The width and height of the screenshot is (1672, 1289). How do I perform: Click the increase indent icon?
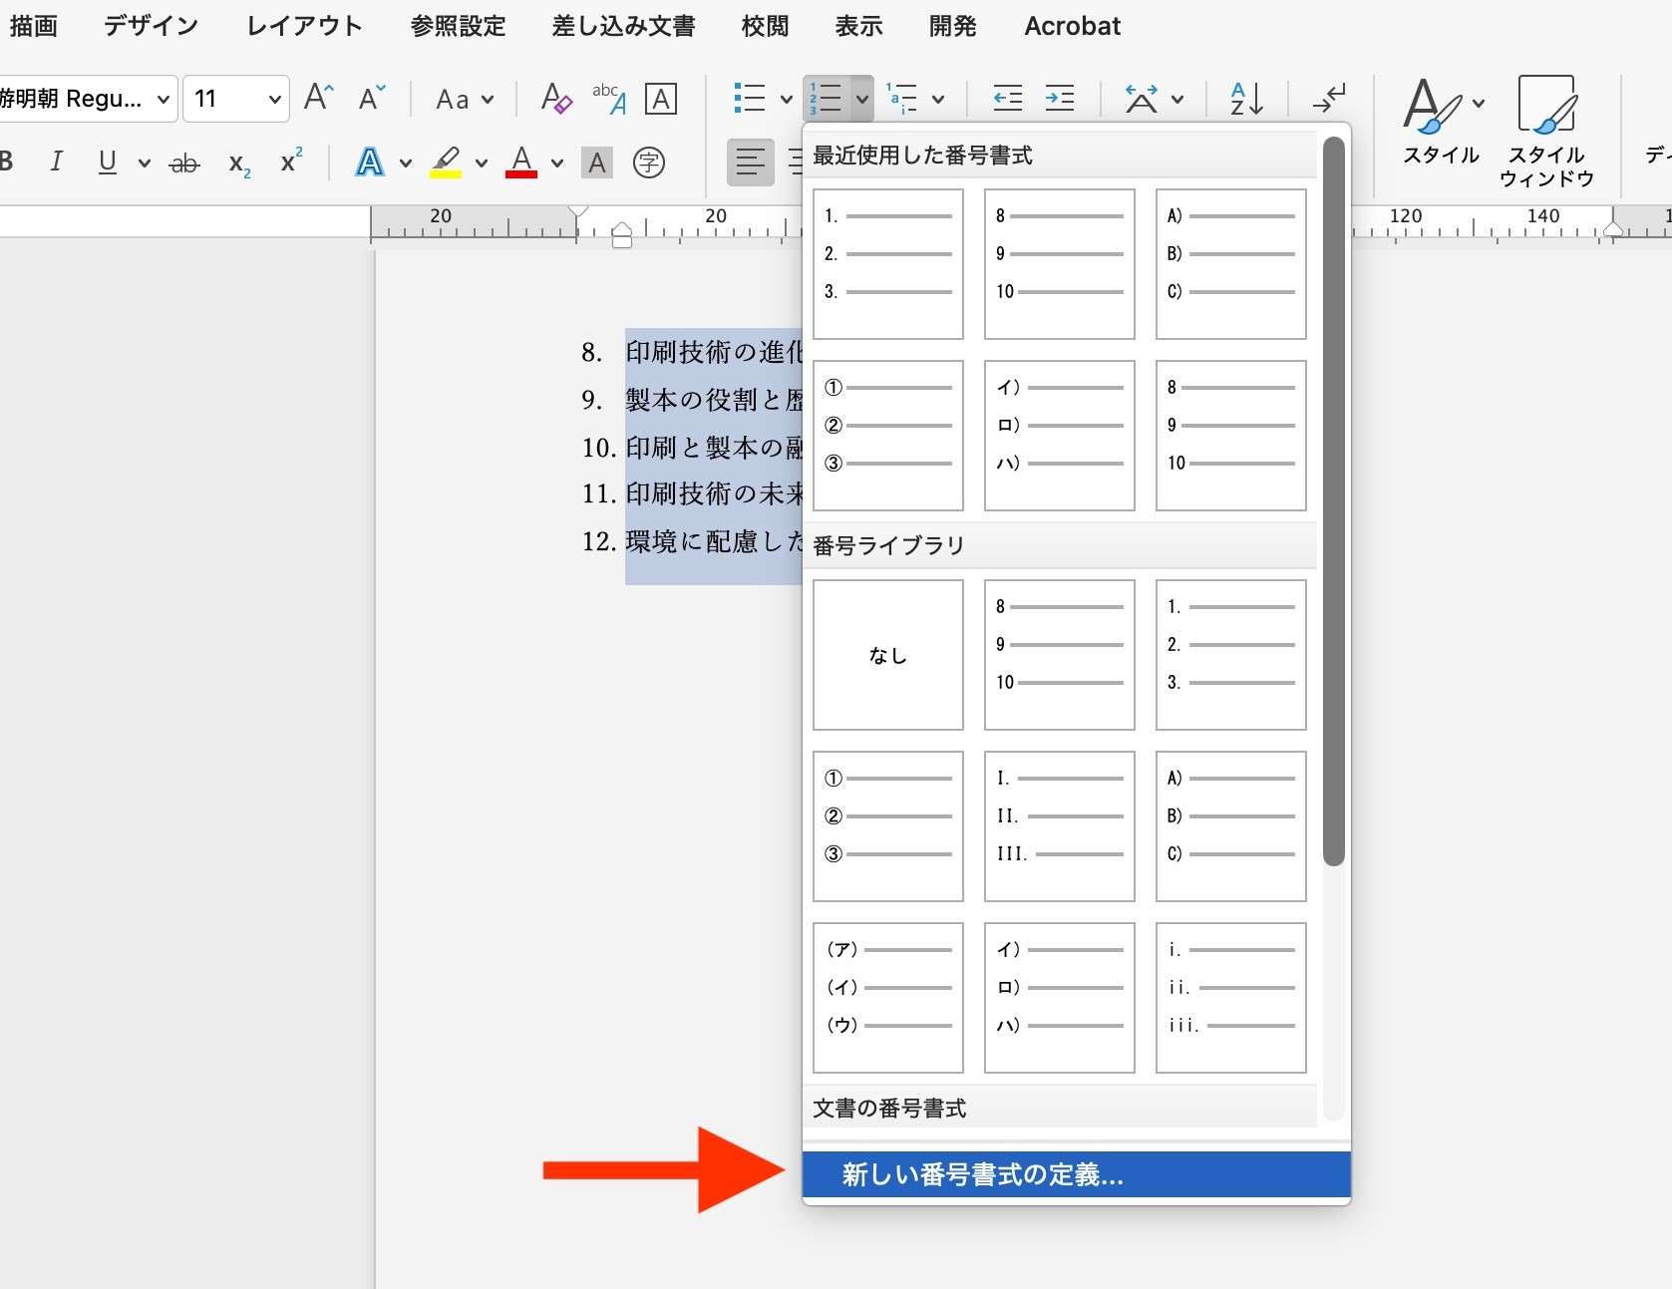1060,98
